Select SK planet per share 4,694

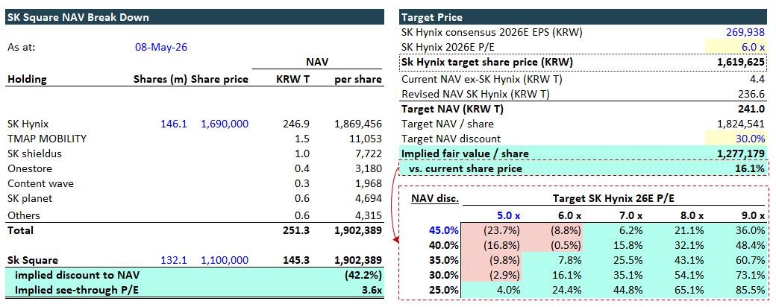pos(369,199)
